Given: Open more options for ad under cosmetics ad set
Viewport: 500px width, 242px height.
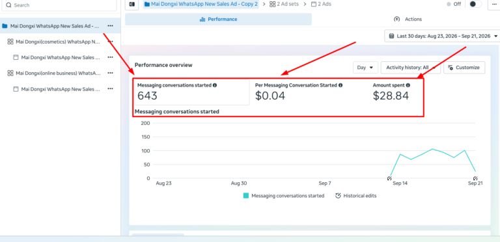Looking at the screenshot, I should (x=110, y=57).
